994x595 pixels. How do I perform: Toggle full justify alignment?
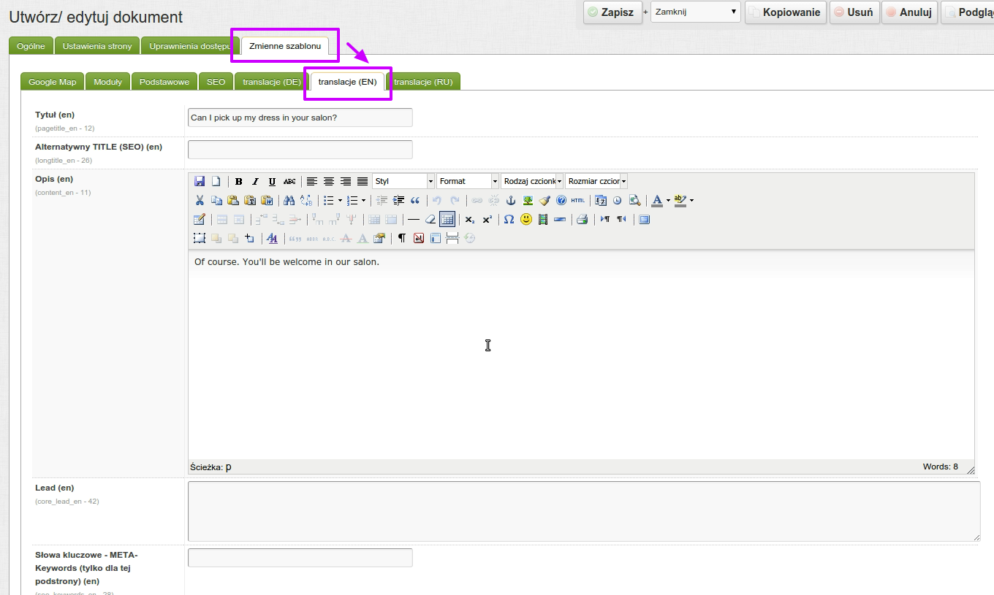pos(362,181)
